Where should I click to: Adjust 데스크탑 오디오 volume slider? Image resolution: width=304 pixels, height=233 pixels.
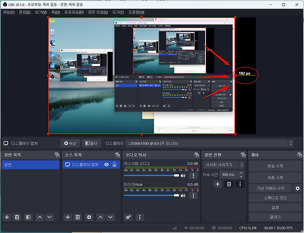(x=152, y=175)
